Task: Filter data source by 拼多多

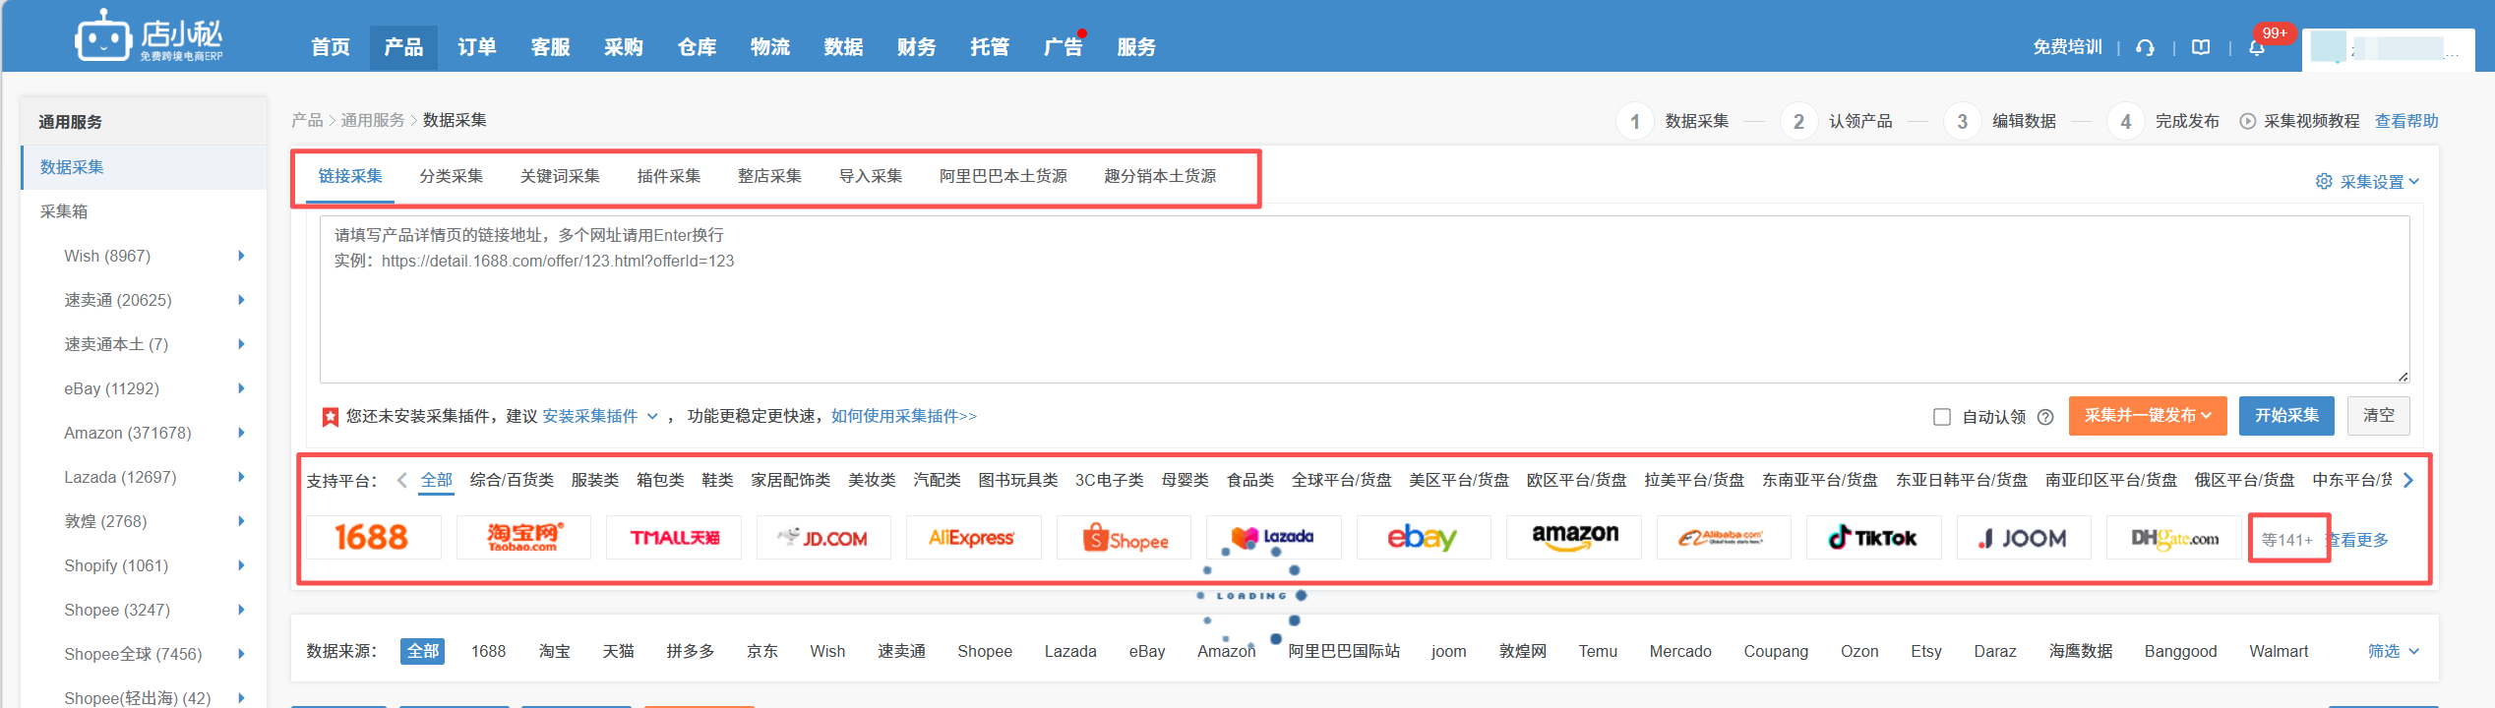Action: 690,651
